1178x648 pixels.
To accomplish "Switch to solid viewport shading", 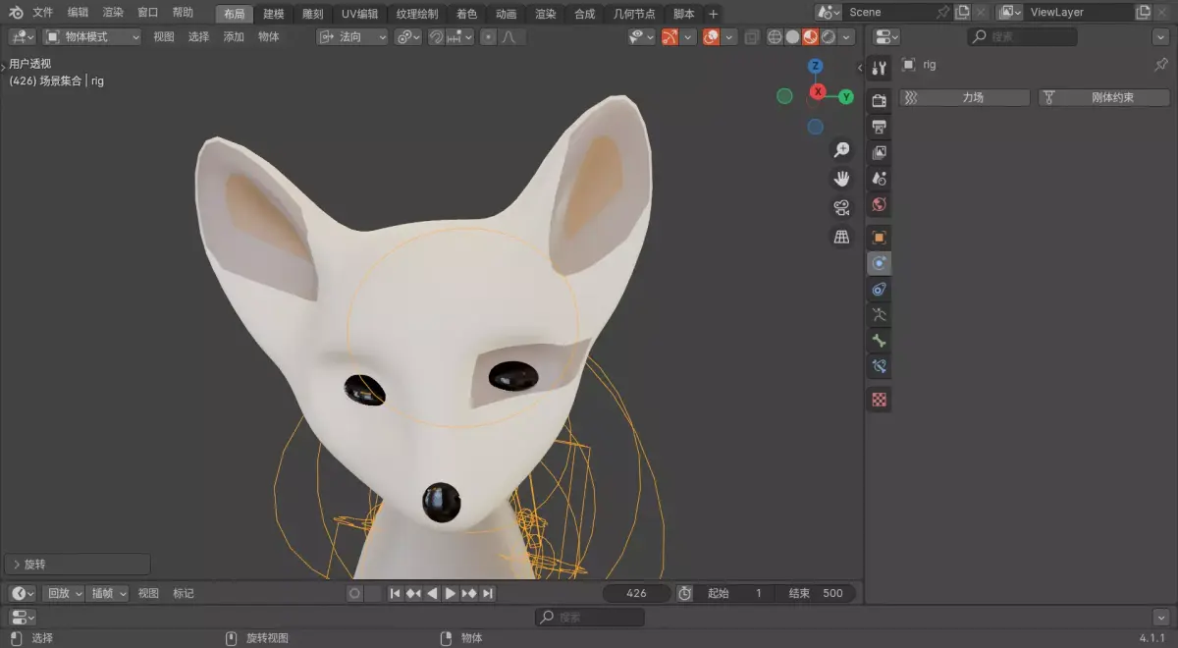I will point(792,36).
